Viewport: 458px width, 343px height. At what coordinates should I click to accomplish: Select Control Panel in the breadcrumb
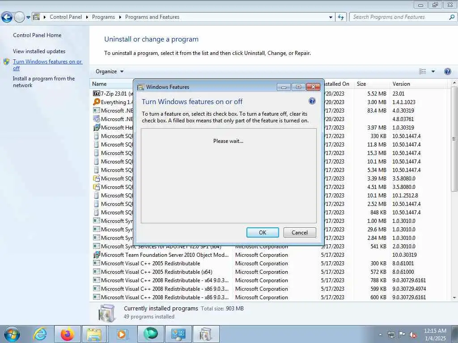[66, 17]
